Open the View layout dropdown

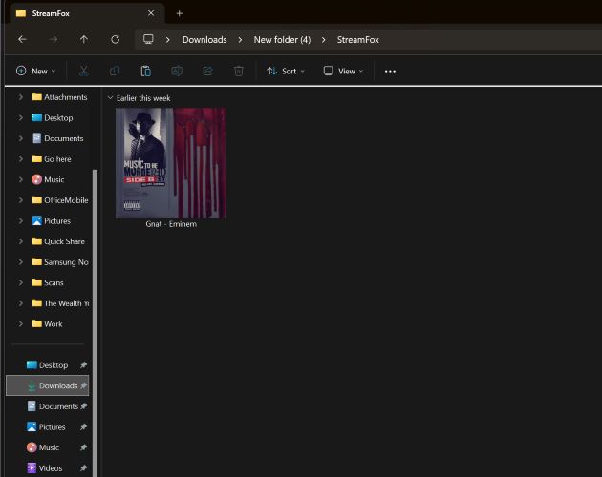[344, 71]
